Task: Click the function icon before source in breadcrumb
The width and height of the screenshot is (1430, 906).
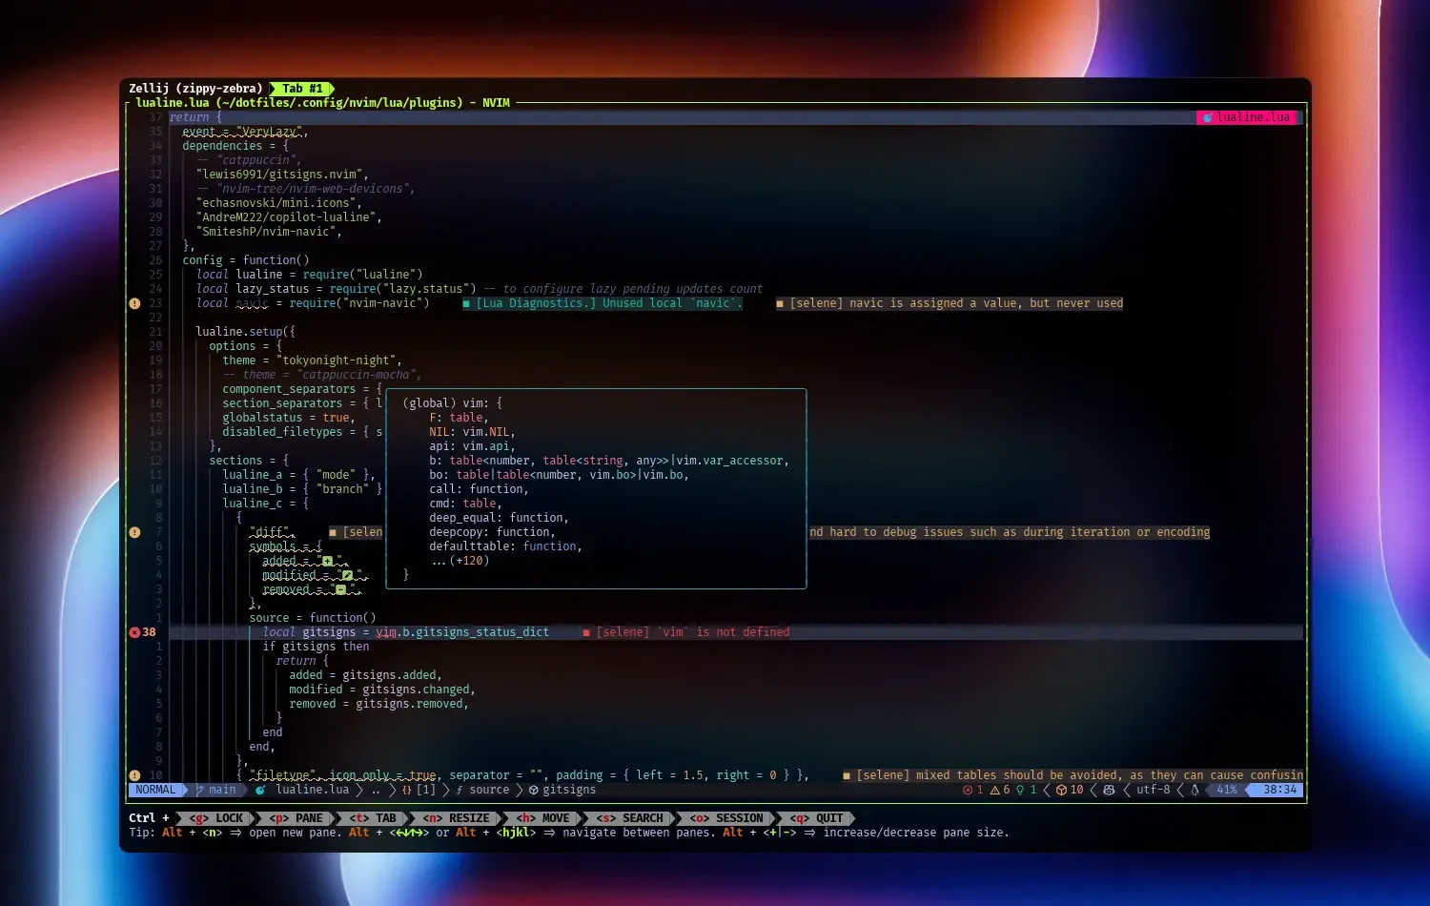Action: 460,790
